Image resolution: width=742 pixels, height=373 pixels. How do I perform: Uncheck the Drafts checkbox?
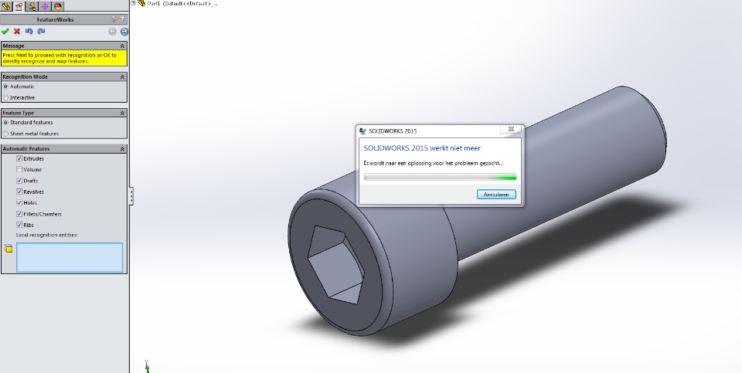[x=19, y=181]
